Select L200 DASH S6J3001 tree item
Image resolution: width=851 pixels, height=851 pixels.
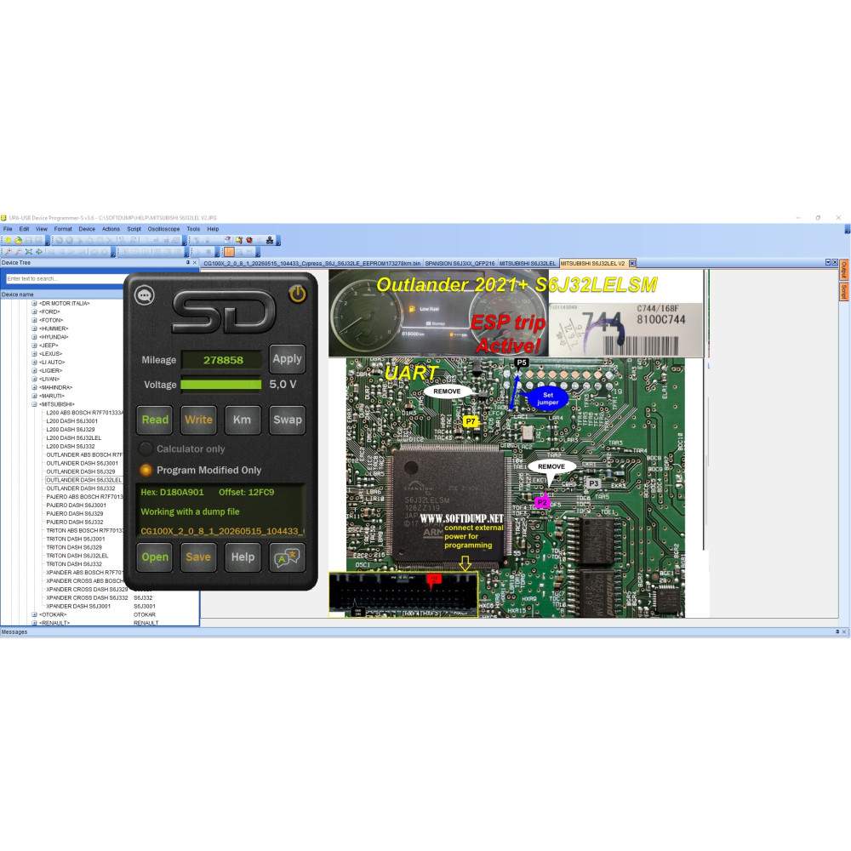tap(71, 421)
